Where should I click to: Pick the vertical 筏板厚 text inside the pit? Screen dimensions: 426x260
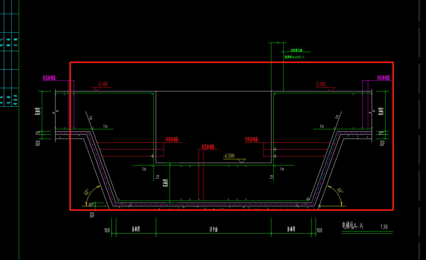tap(165, 183)
